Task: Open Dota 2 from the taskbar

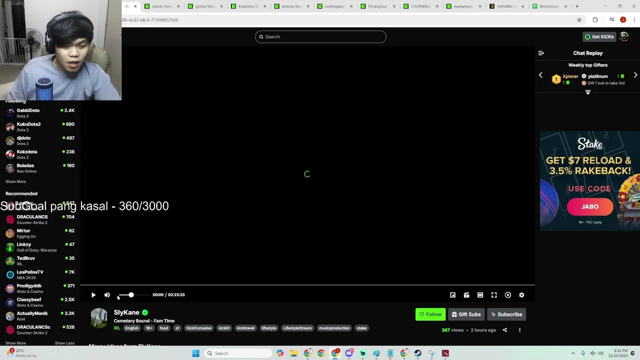Action: click(445, 353)
